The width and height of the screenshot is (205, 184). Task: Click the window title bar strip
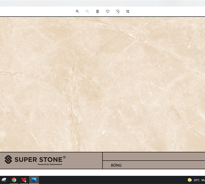(x=102, y=3)
